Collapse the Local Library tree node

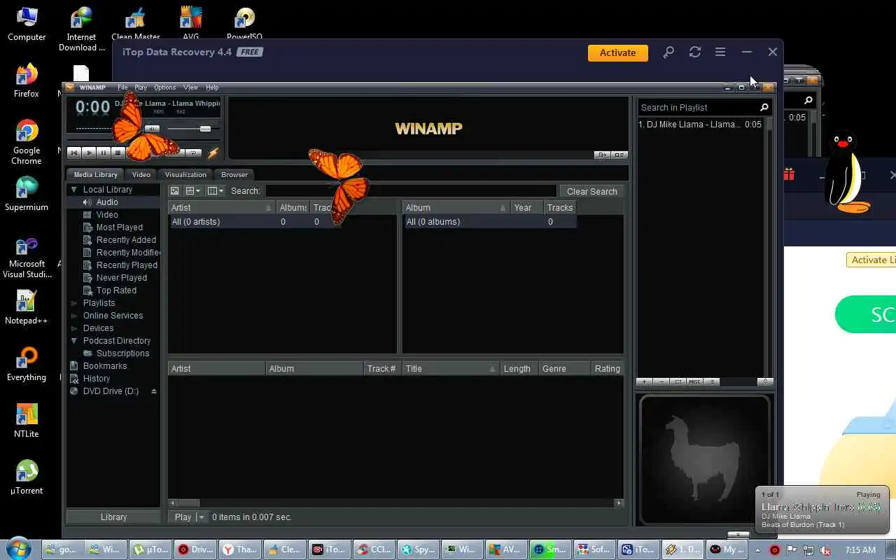click(73, 190)
